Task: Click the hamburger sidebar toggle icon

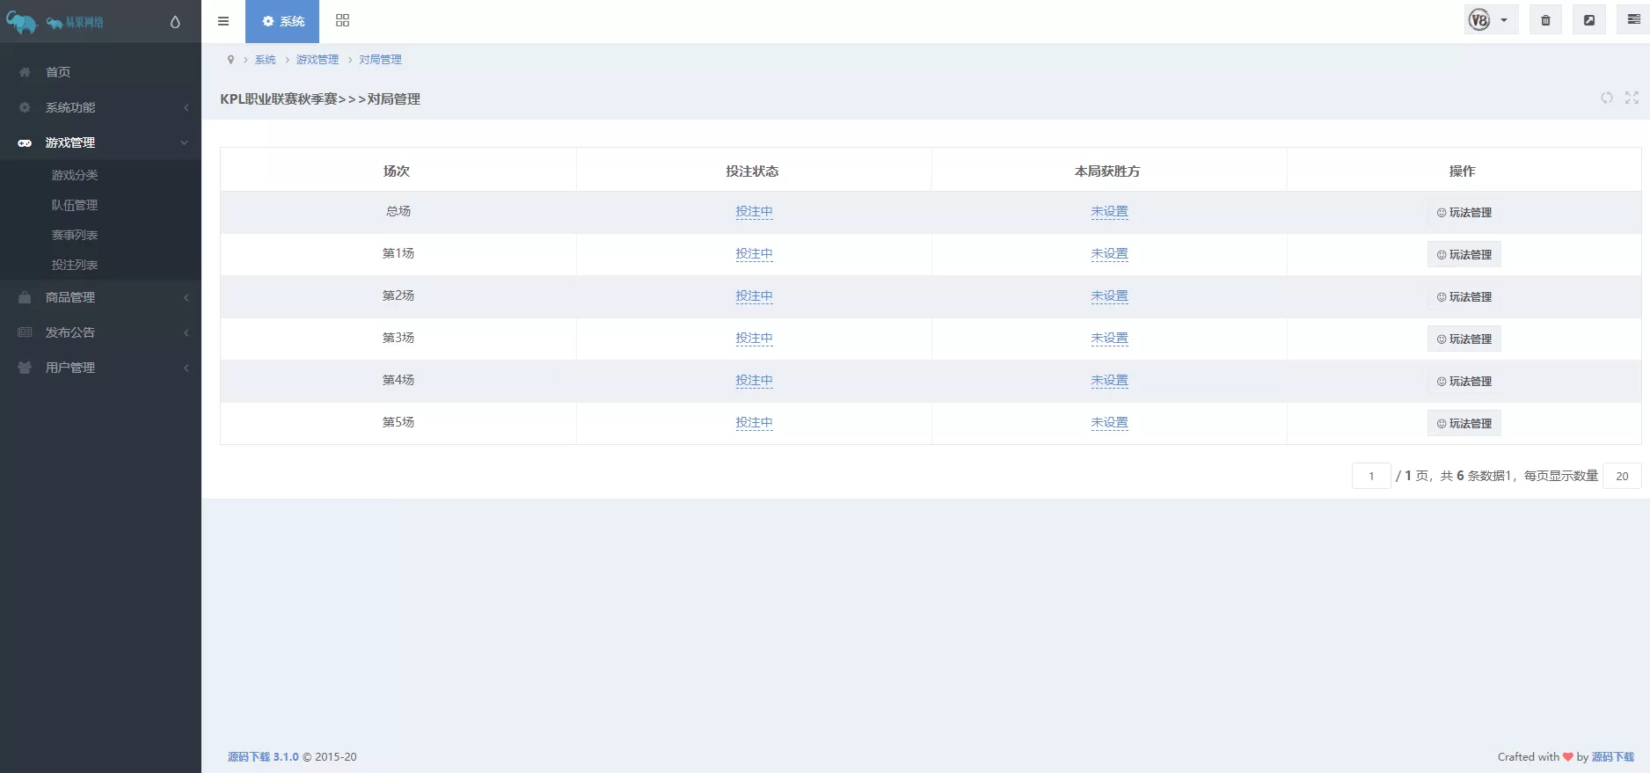Action: [223, 21]
